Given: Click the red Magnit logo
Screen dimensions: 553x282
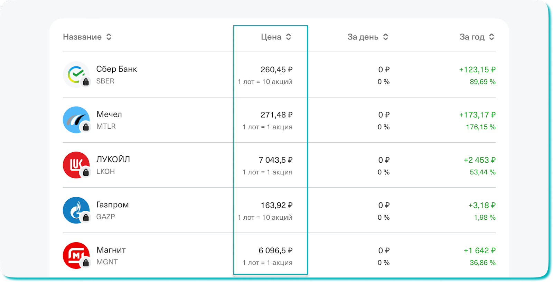Looking at the screenshot, I should tap(75, 255).
